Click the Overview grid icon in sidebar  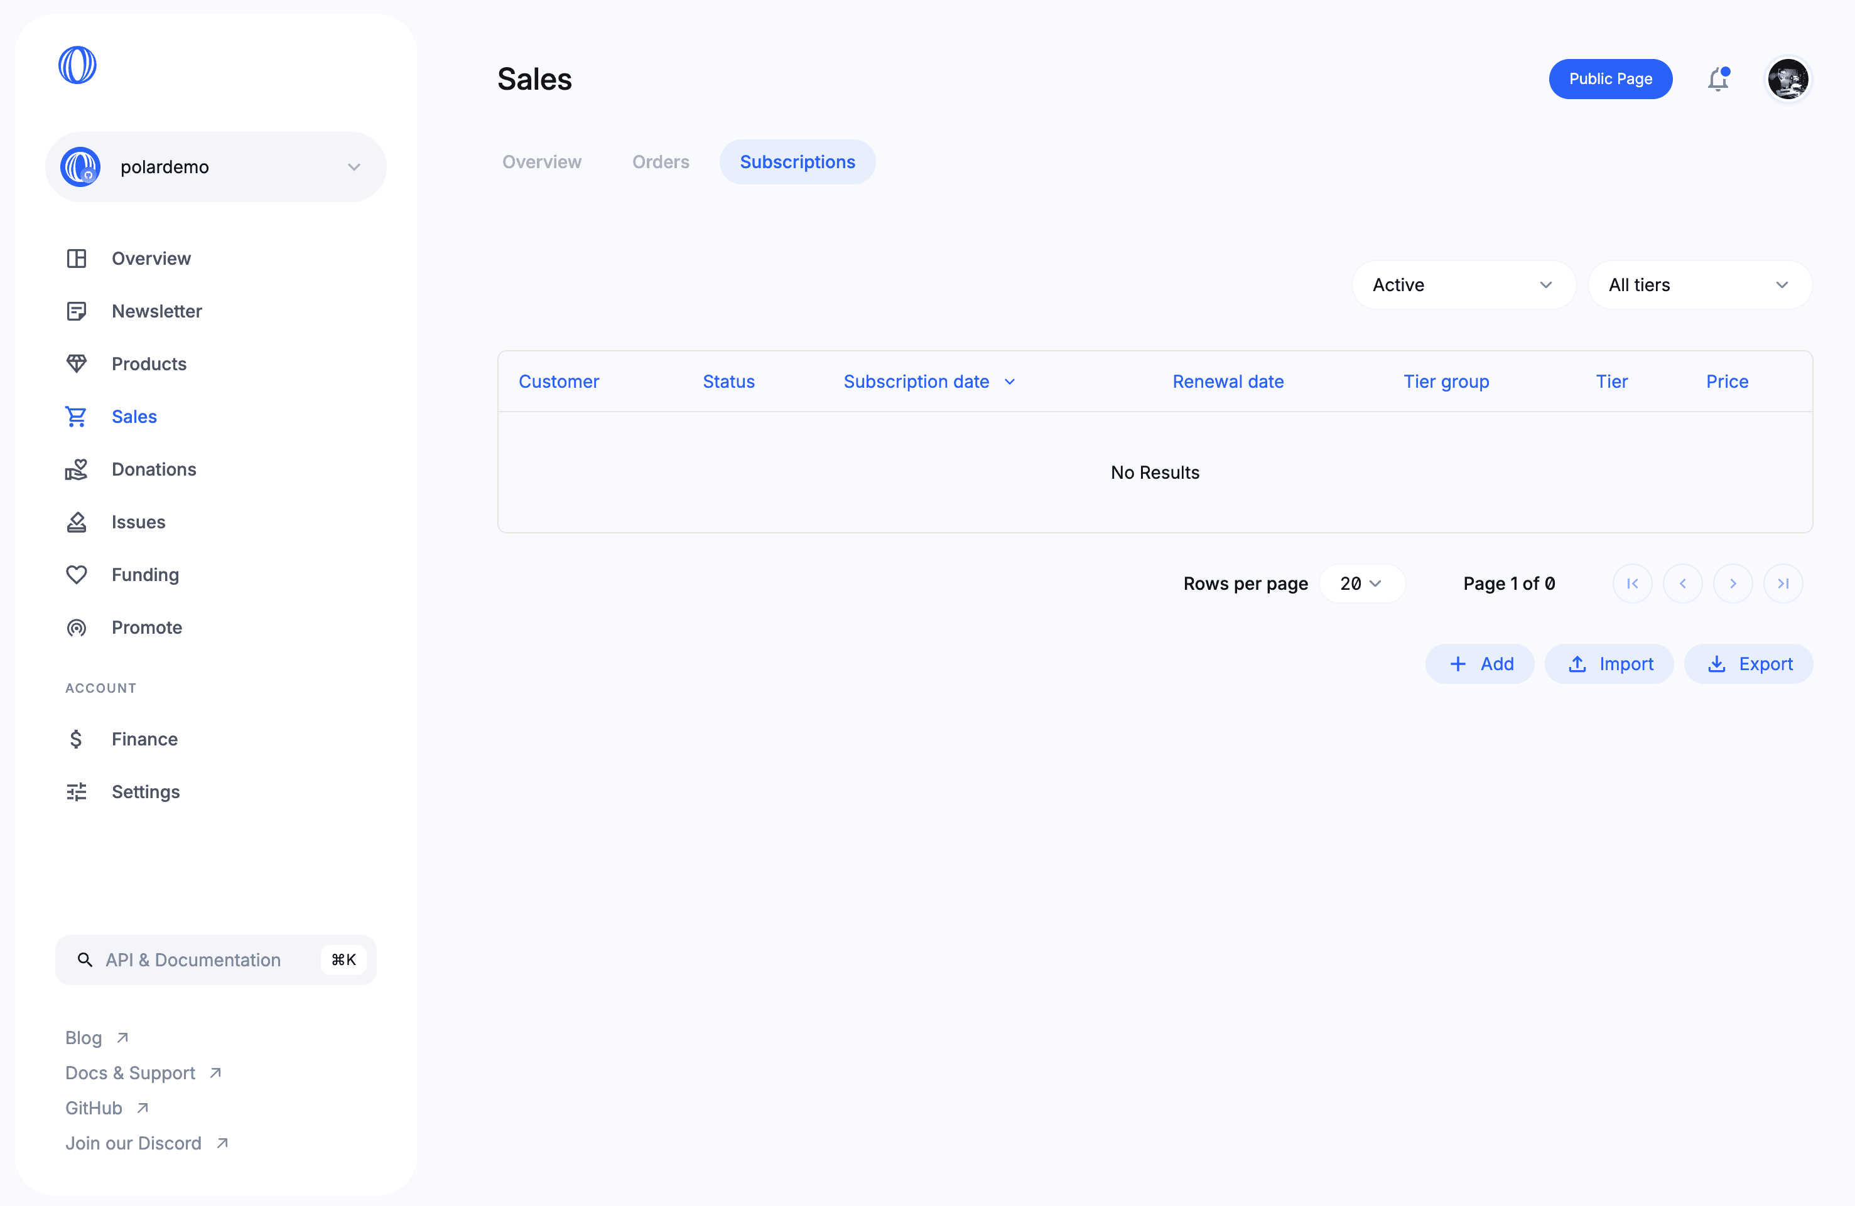[77, 259]
